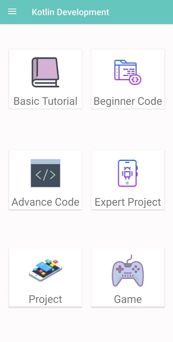Image resolution: width=173 pixels, height=342 pixels.
Task: Open the Beginner Code card
Action: (128, 79)
